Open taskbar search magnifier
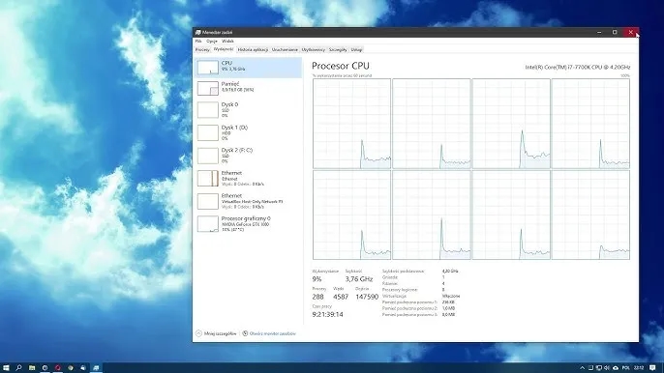This screenshot has width=664, height=373. [x=18, y=368]
